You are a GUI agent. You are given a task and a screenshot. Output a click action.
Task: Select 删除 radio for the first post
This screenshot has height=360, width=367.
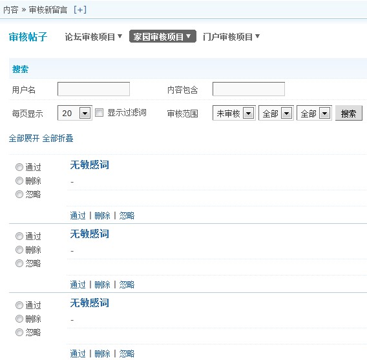click(x=19, y=181)
